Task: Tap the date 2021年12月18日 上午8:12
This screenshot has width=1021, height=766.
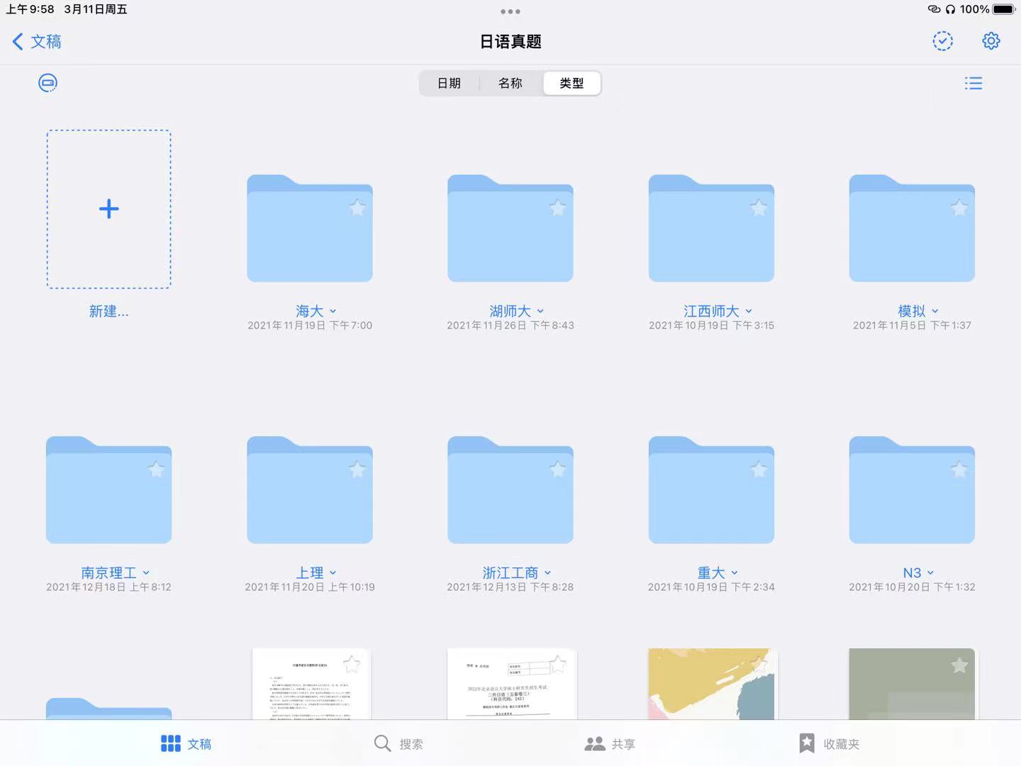Action: pos(108,587)
